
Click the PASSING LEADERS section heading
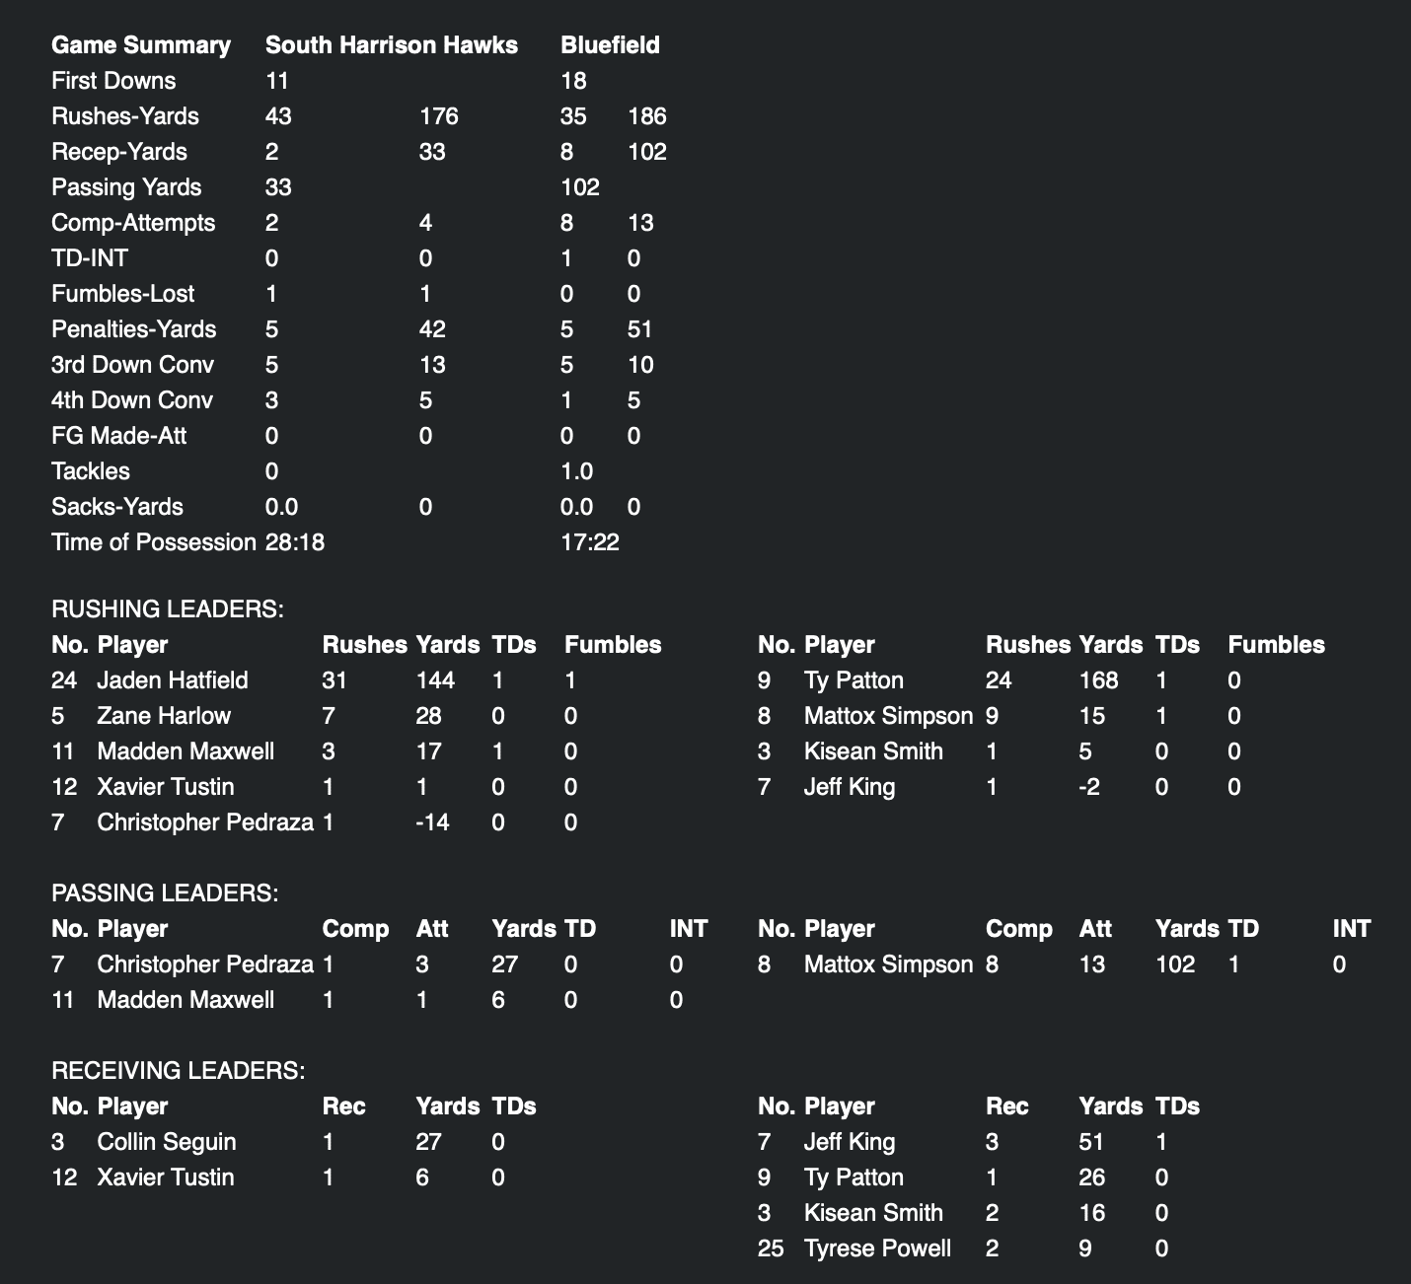[x=165, y=893]
